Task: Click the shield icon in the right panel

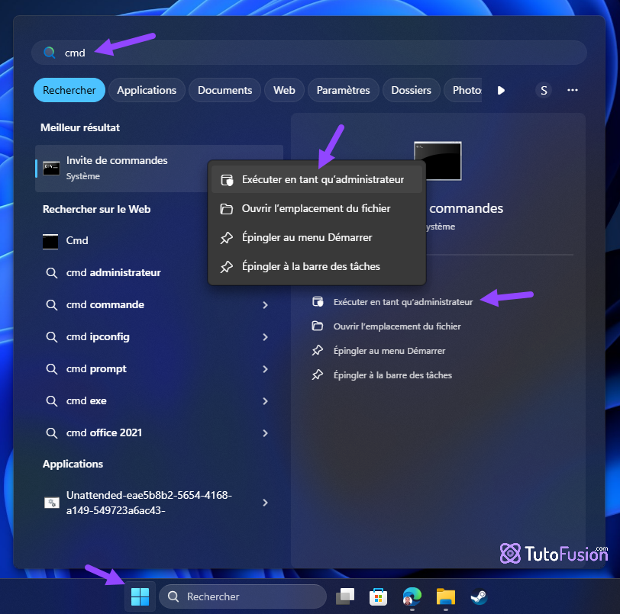Action: coord(318,302)
